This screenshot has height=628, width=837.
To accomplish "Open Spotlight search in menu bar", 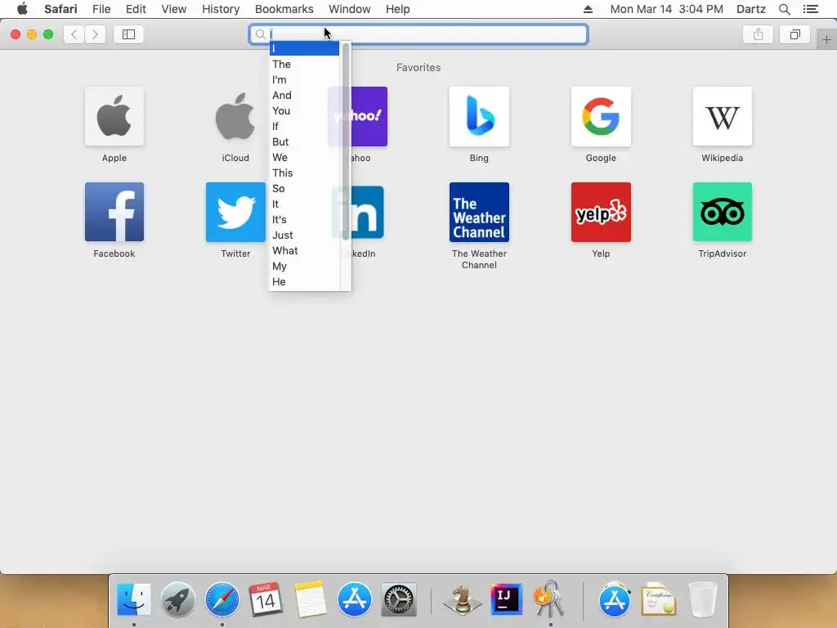I will [x=785, y=9].
